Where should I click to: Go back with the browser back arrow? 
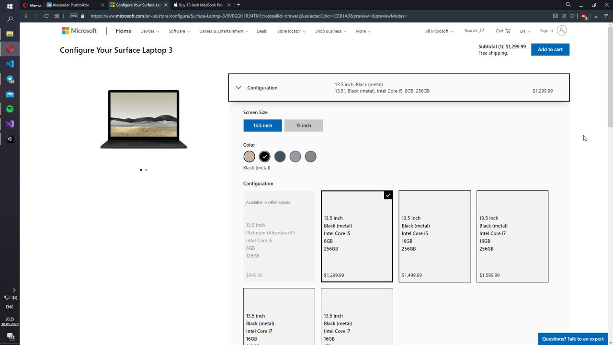(26, 16)
